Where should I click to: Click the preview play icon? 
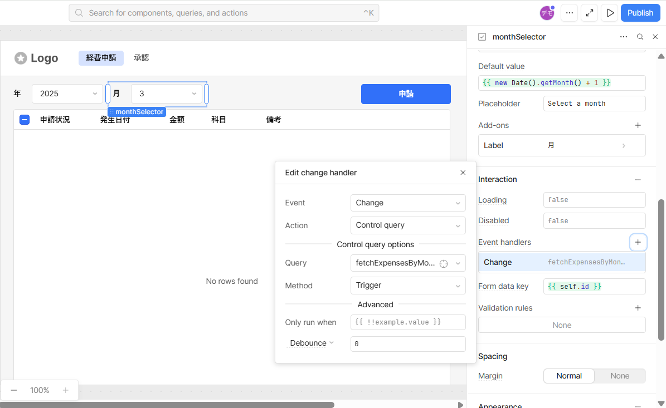(610, 13)
